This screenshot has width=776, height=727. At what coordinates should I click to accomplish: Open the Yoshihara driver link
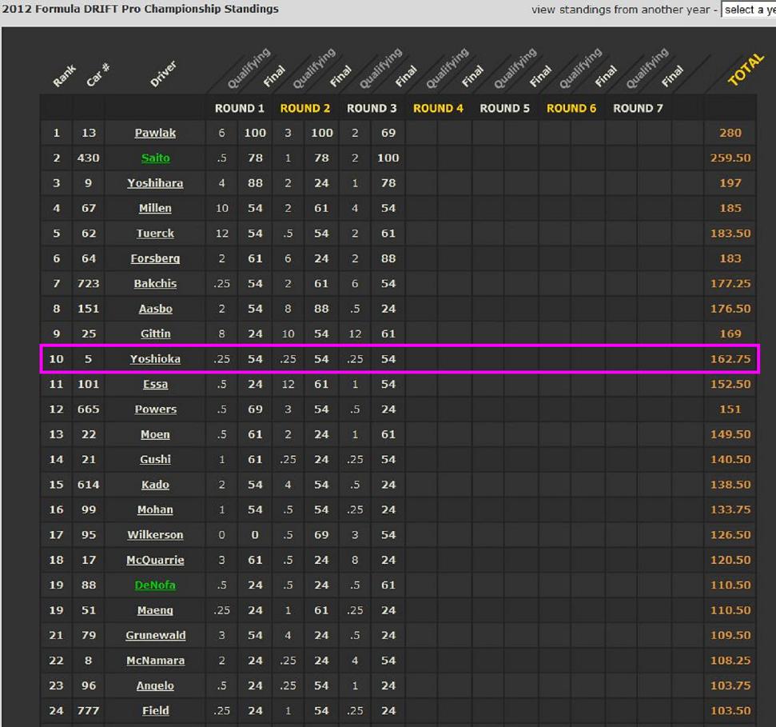pyautogui.click(x=155, y=183)
